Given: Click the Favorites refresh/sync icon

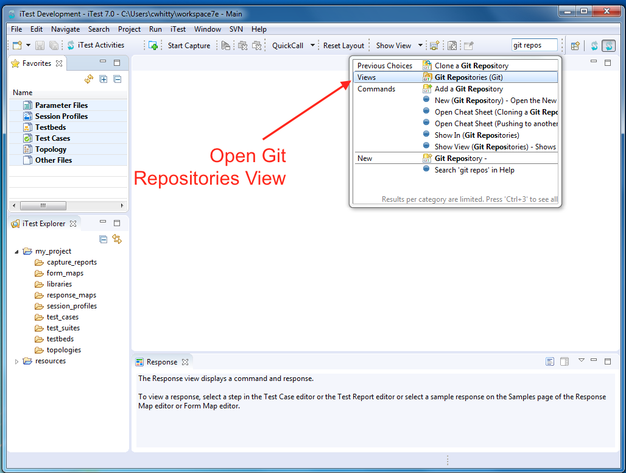Looking at the screenshot, I should coord(89,79).
